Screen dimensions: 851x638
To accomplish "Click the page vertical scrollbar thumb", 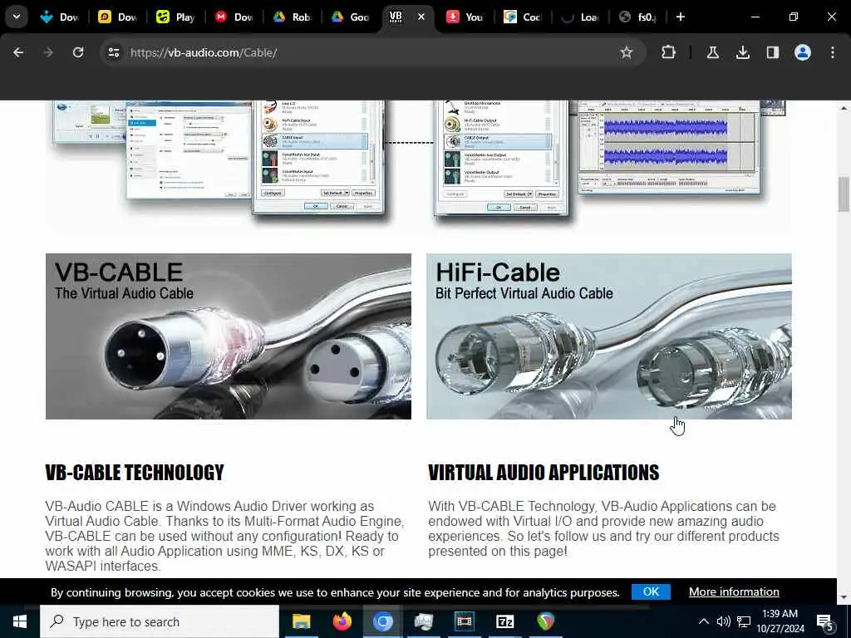I will point(844,194).
